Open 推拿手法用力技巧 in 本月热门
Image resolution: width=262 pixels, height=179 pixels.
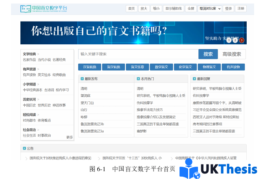coord(150,110)
